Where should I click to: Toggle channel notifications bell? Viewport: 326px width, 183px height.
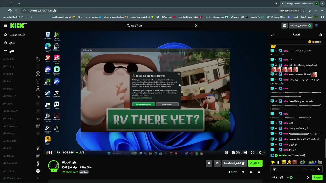(209, 163)
